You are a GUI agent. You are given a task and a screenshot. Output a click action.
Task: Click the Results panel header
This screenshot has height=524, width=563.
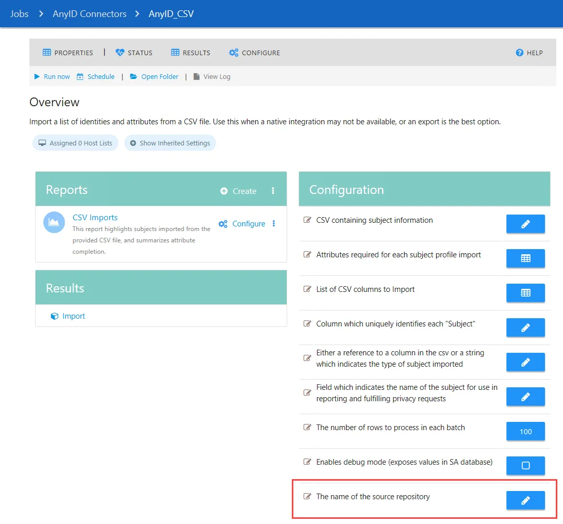[x=161, y=287]
